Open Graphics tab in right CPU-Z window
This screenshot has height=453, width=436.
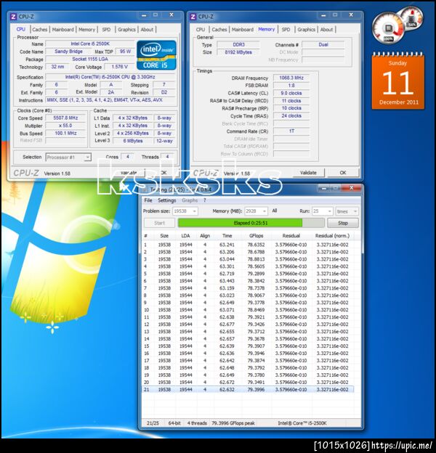coord(306,30)
